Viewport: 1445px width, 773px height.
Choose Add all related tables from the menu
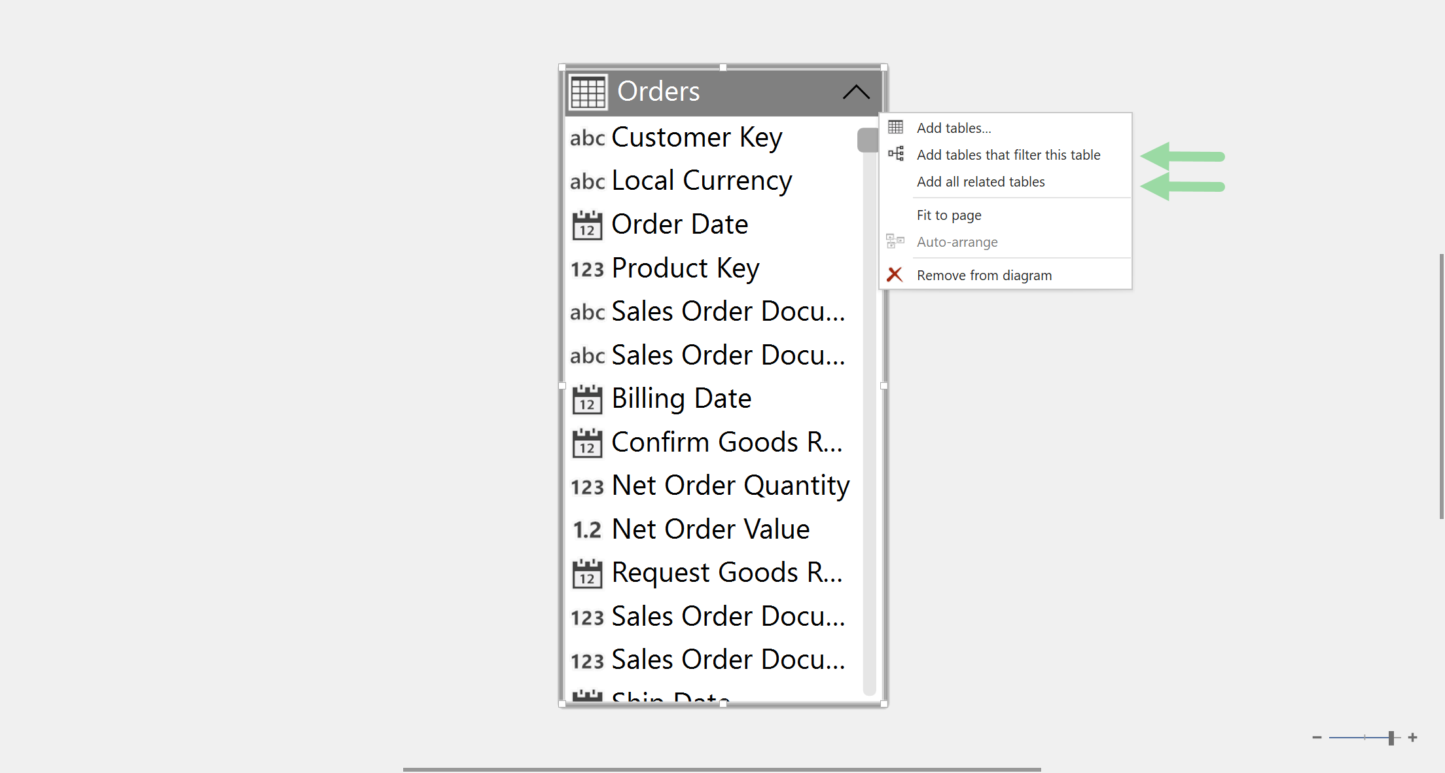point(980,182)
